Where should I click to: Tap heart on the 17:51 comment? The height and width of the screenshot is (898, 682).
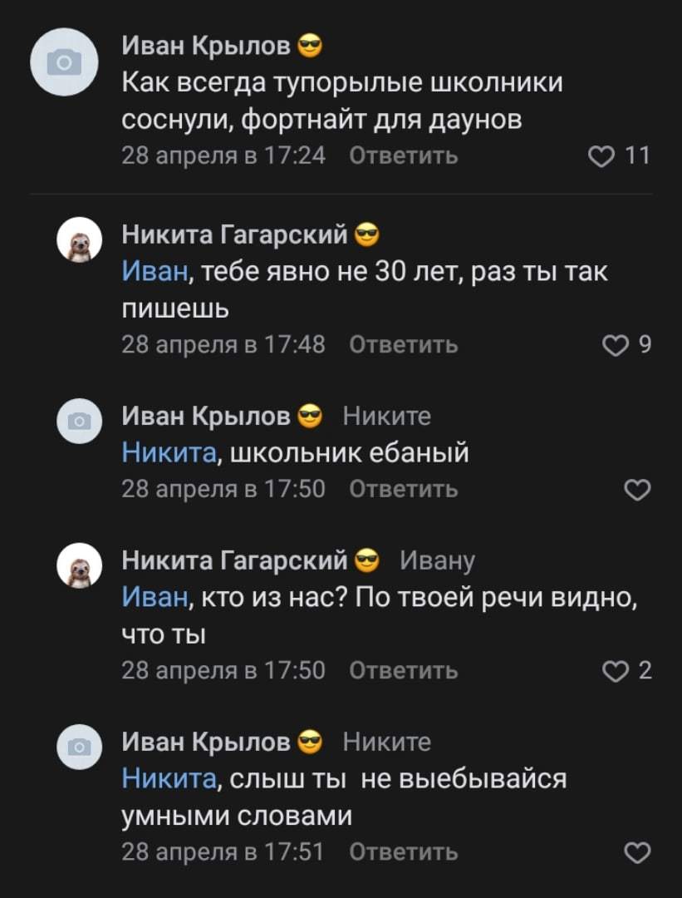tap(637, 853)
